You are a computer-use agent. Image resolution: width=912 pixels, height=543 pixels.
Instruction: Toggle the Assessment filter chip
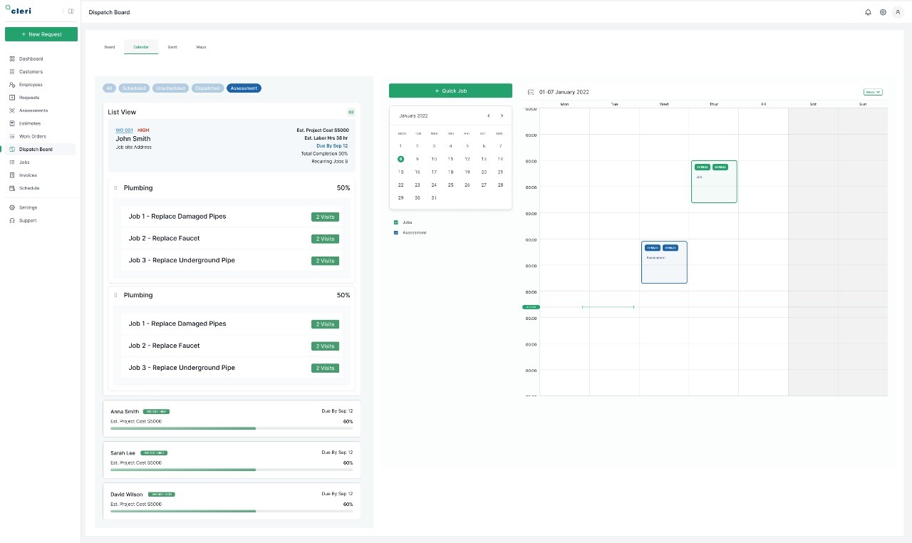point(244,88)
